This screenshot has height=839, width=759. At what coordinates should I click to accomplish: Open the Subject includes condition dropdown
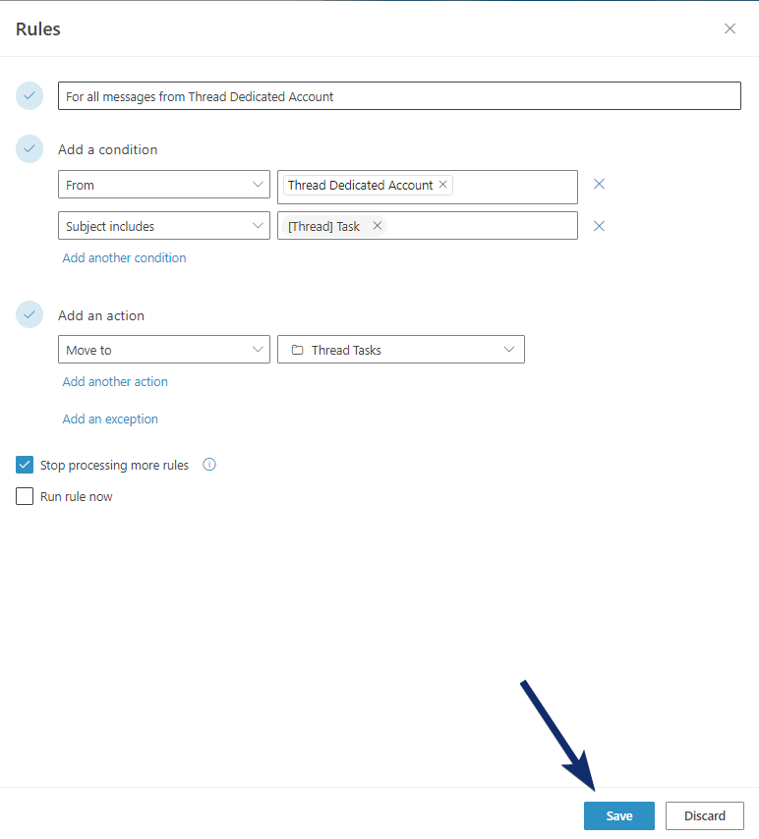pyautogui.click(x=164, y=226)
